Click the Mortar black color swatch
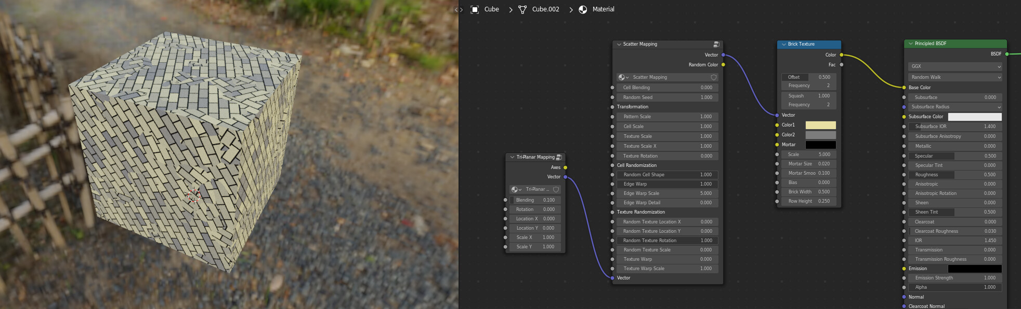The image size is (1021, 309). point(820,145)
